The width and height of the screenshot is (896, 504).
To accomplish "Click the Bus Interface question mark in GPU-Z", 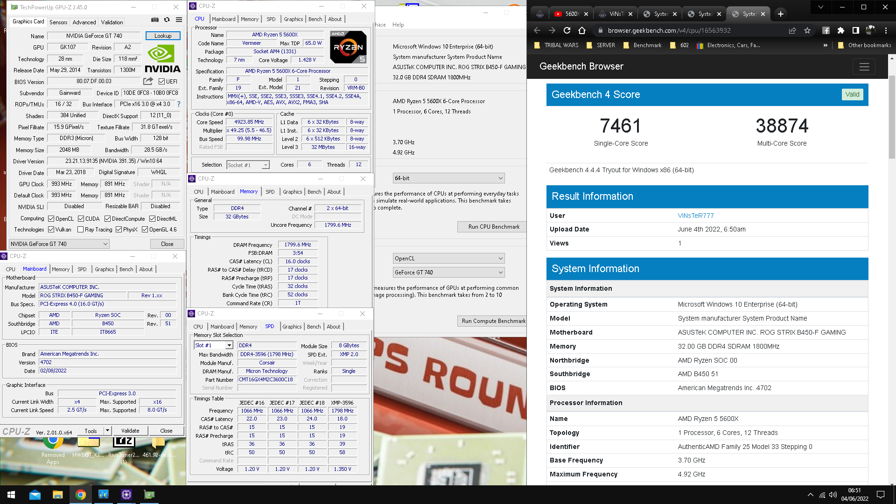I will 178,104.
